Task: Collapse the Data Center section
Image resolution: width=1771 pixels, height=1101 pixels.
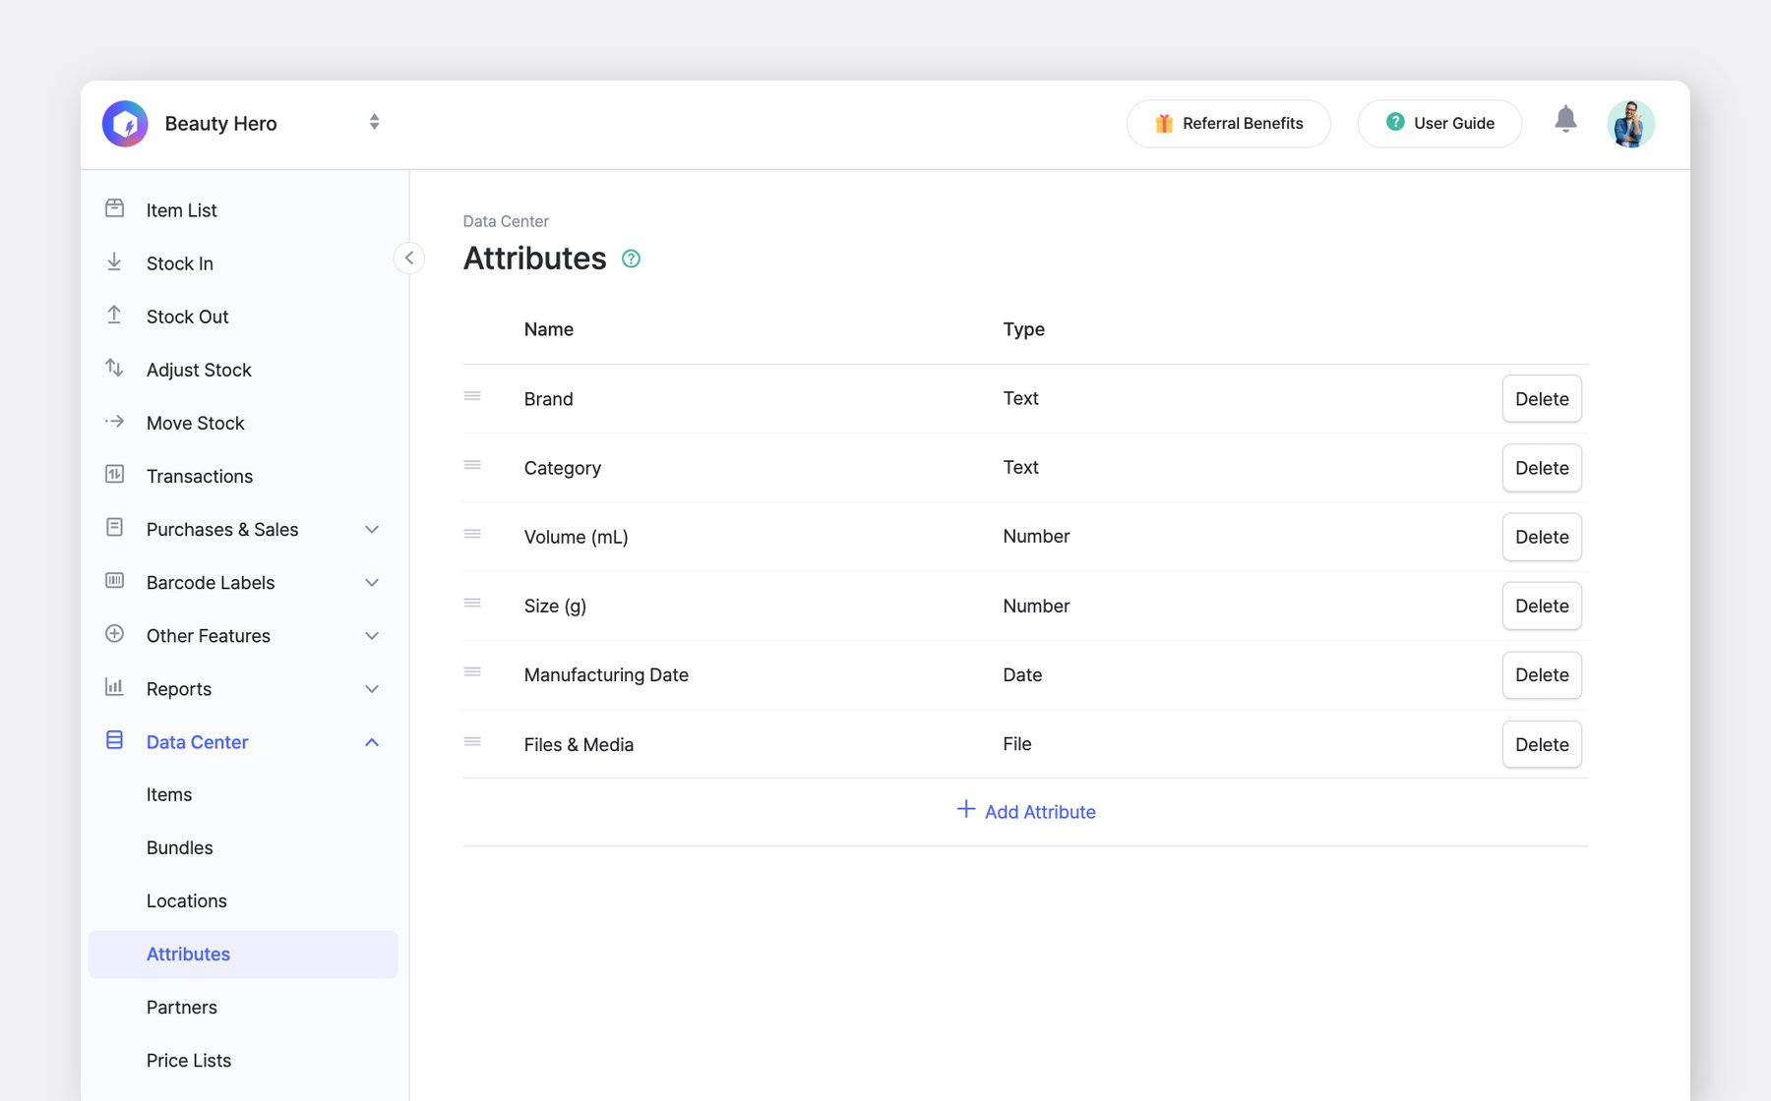Action: pos(372,742)
